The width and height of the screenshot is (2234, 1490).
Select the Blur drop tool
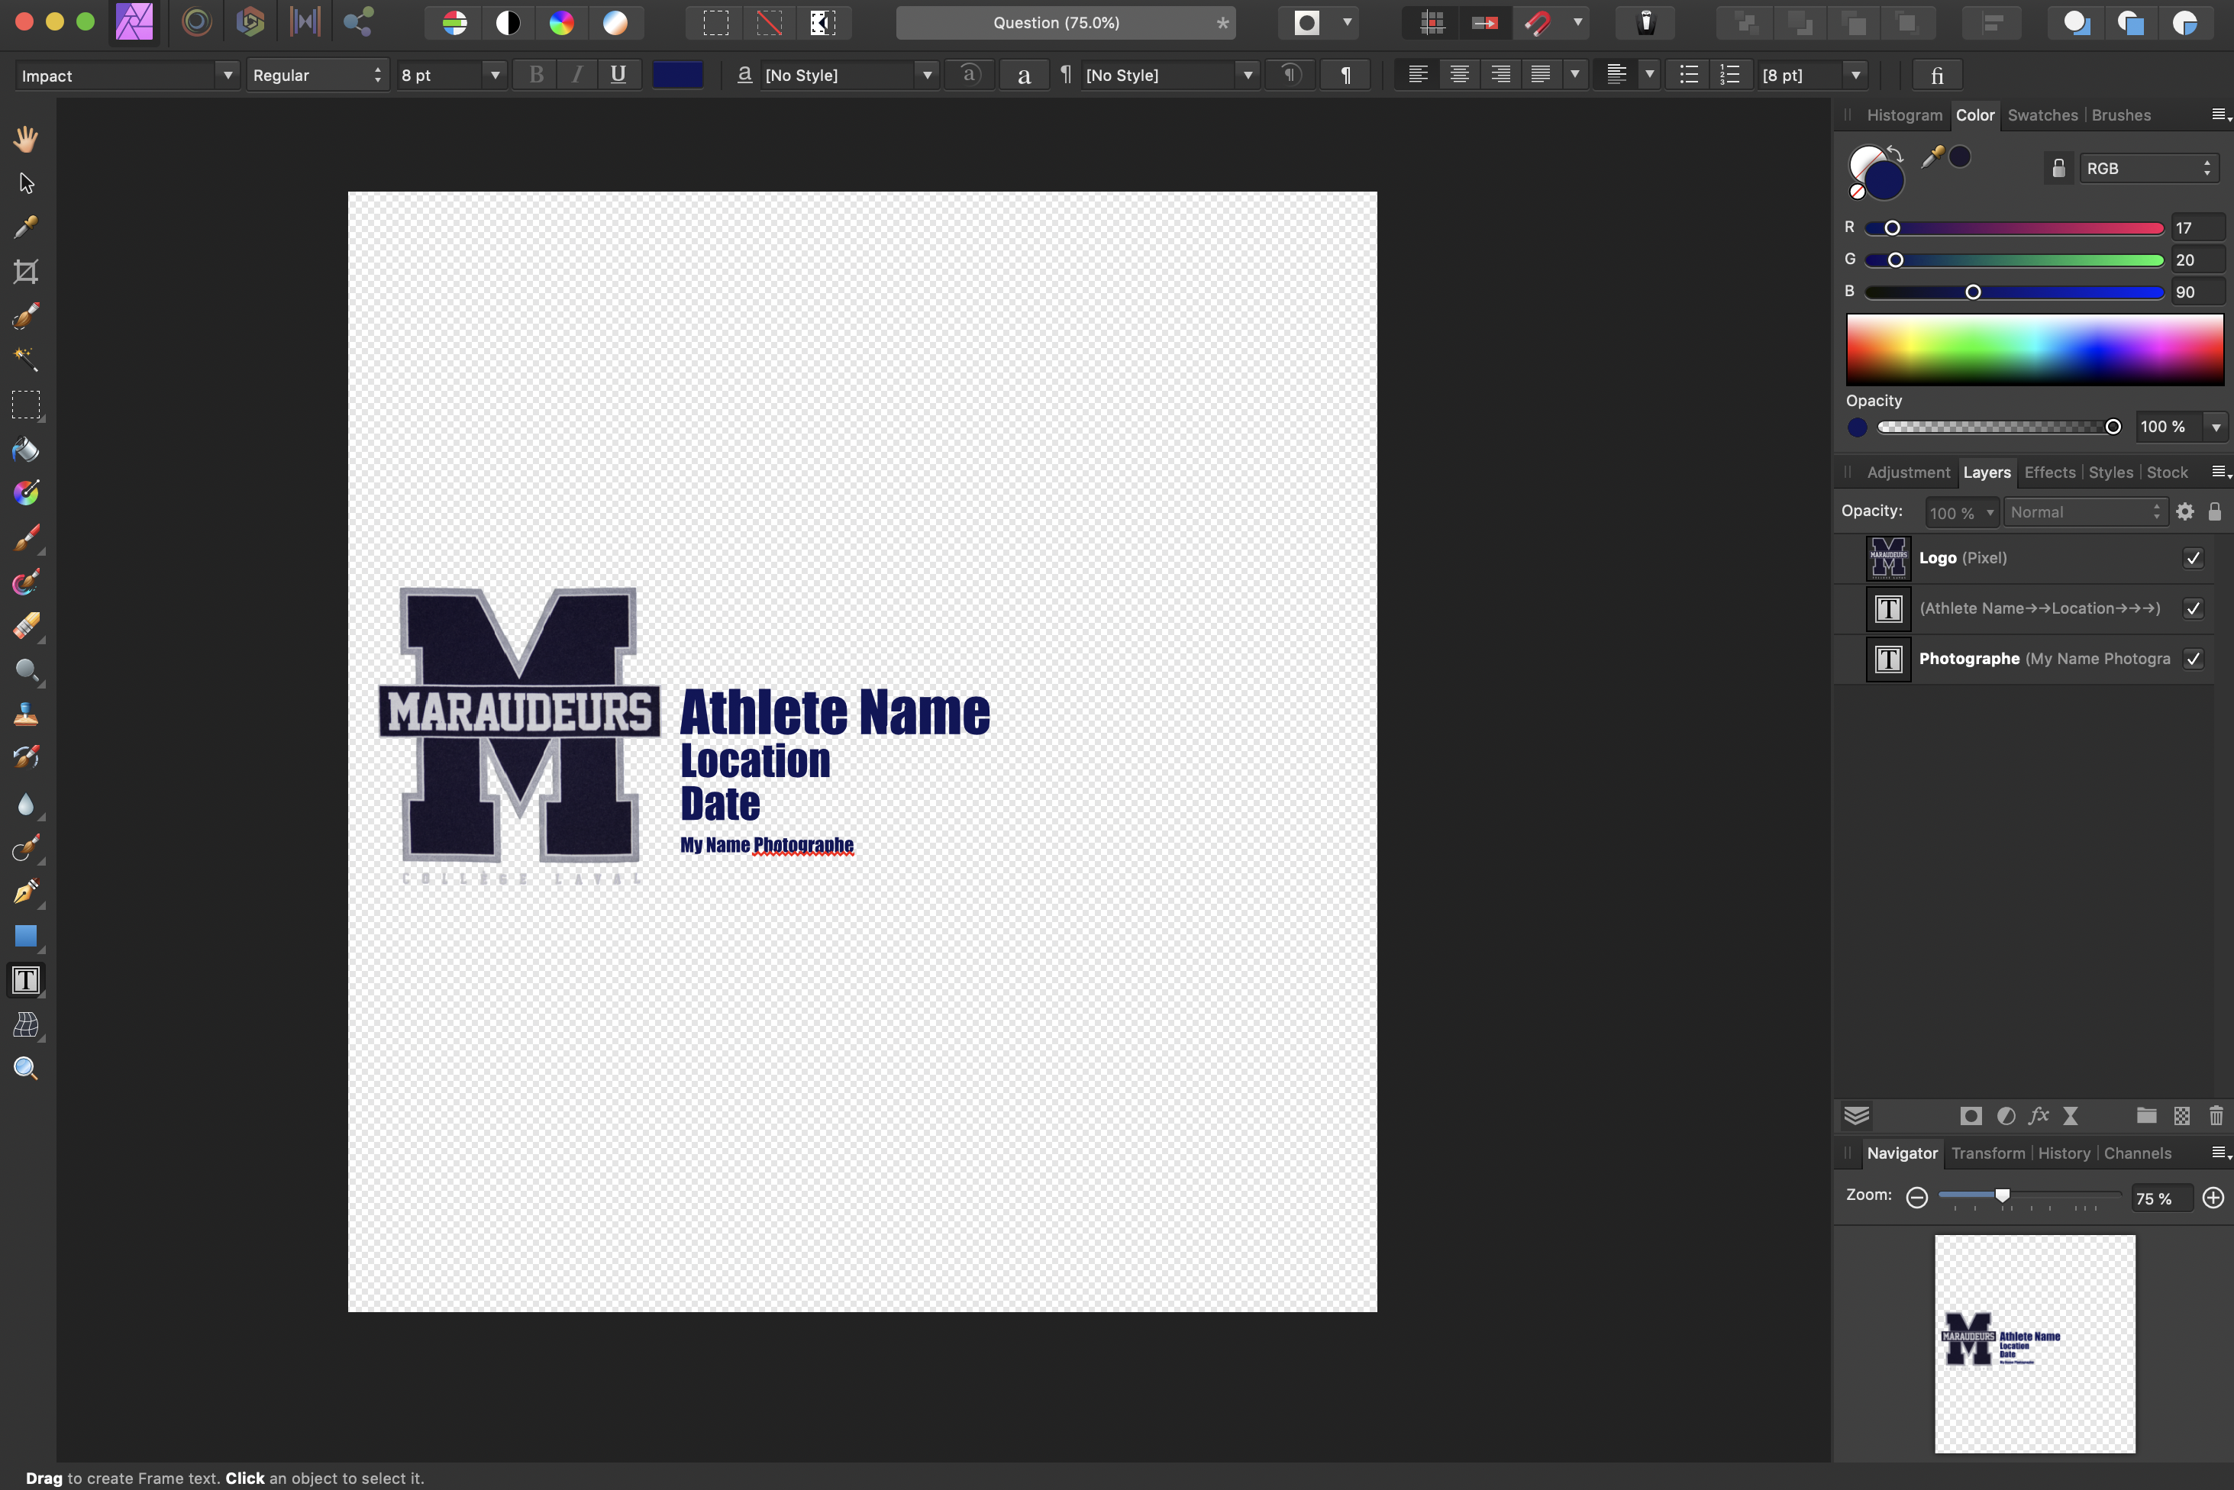tap(26, 804)
